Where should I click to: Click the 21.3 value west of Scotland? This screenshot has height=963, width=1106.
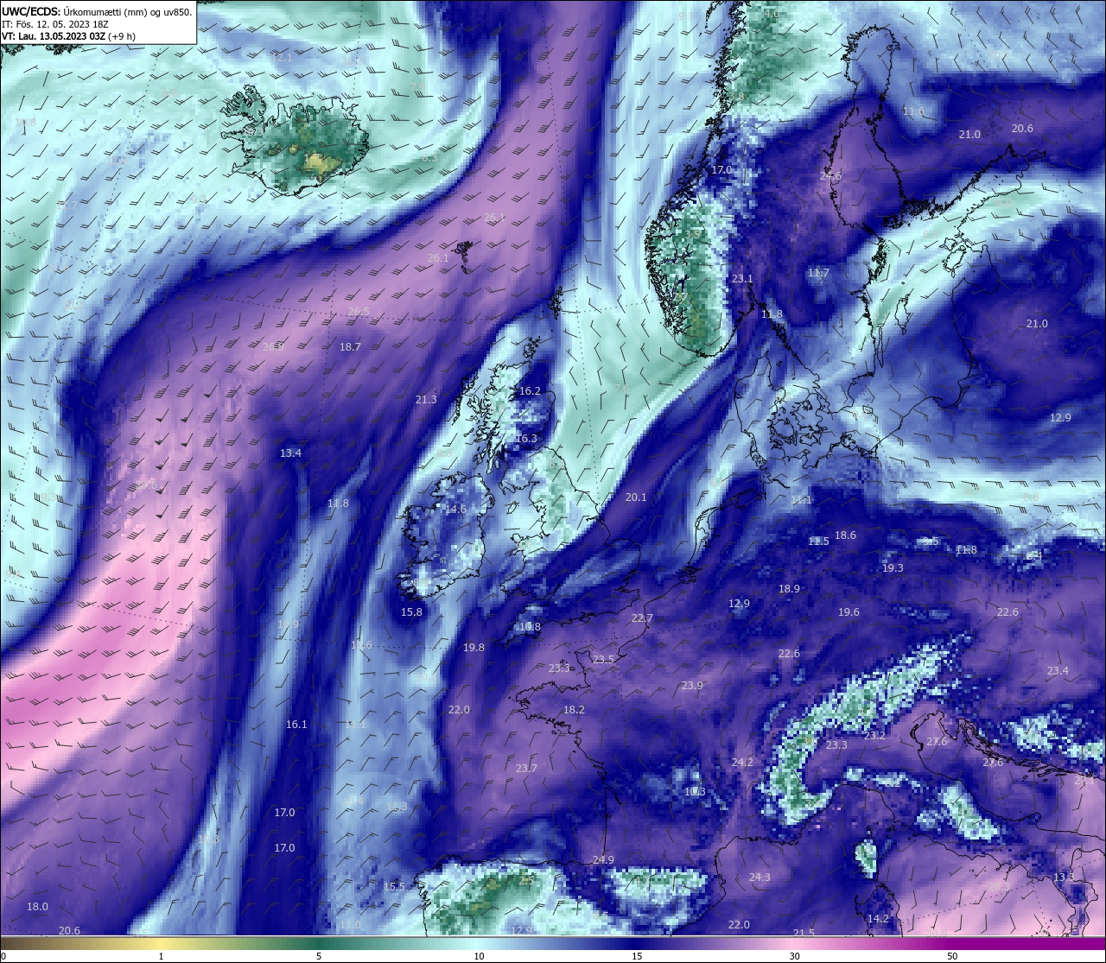point(426,400)
